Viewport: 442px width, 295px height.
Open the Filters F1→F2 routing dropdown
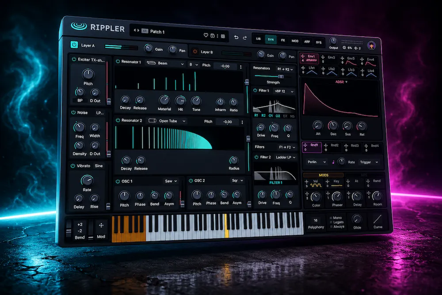pyautogui.click(x=287, y=147)
